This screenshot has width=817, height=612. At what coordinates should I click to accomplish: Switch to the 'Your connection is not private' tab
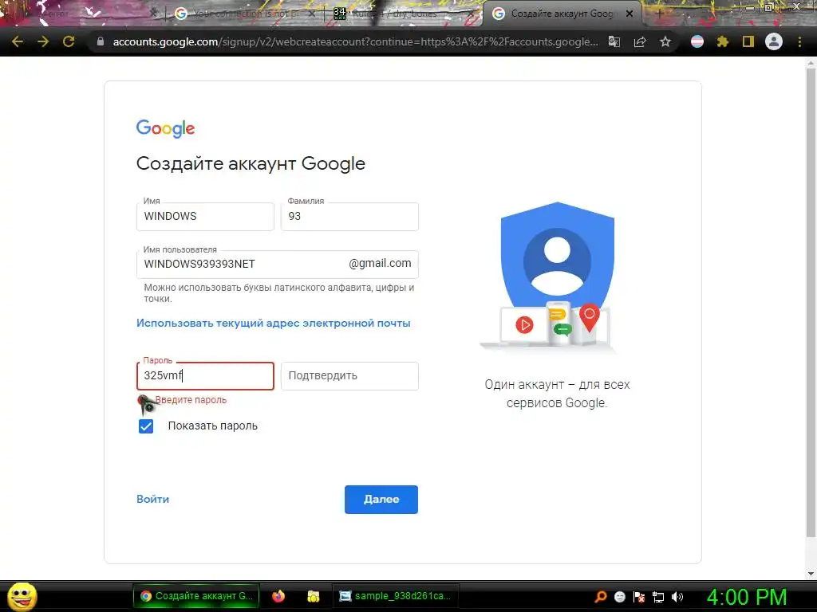(x=245, y=14)
